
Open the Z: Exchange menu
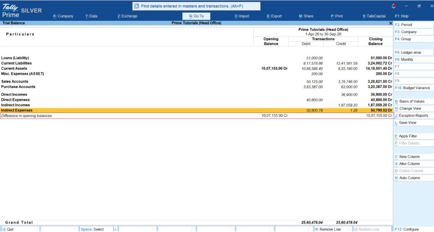(127, 16)
